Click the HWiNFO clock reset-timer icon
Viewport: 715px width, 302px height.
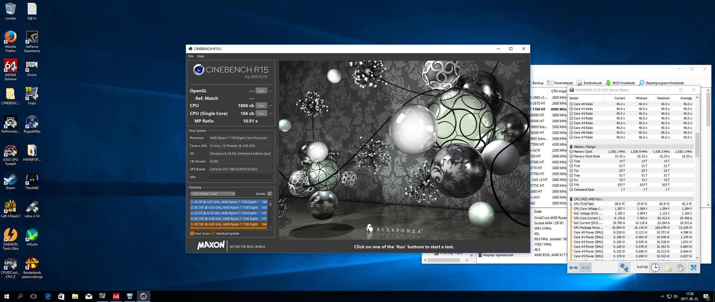[x=655, y=267]
